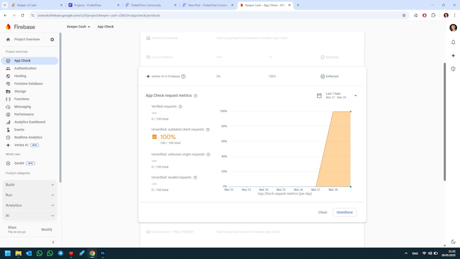Click calendar icon for date range
The width and height of the screenshot is (460, 259).
pos(319,96)
